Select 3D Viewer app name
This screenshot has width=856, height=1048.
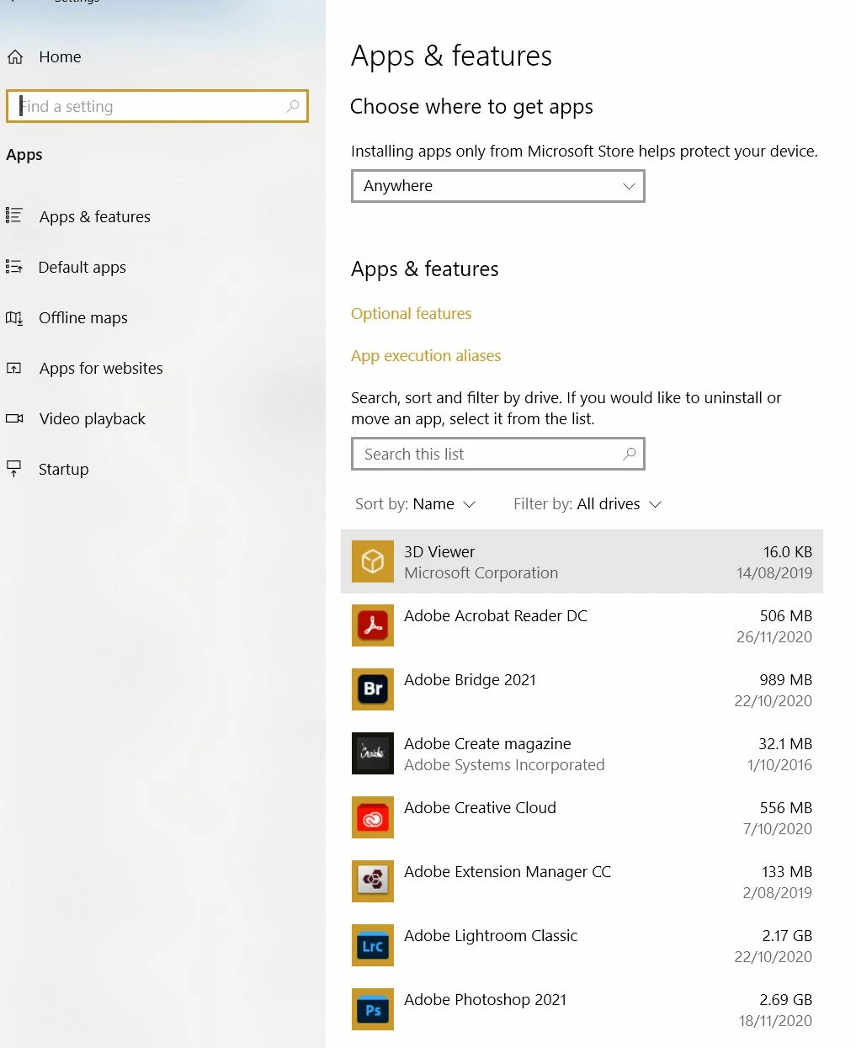tap(439, 551)
